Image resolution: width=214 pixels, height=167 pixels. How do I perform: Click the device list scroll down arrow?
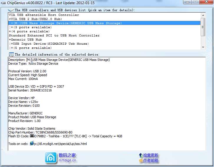[x=203, y=47]
